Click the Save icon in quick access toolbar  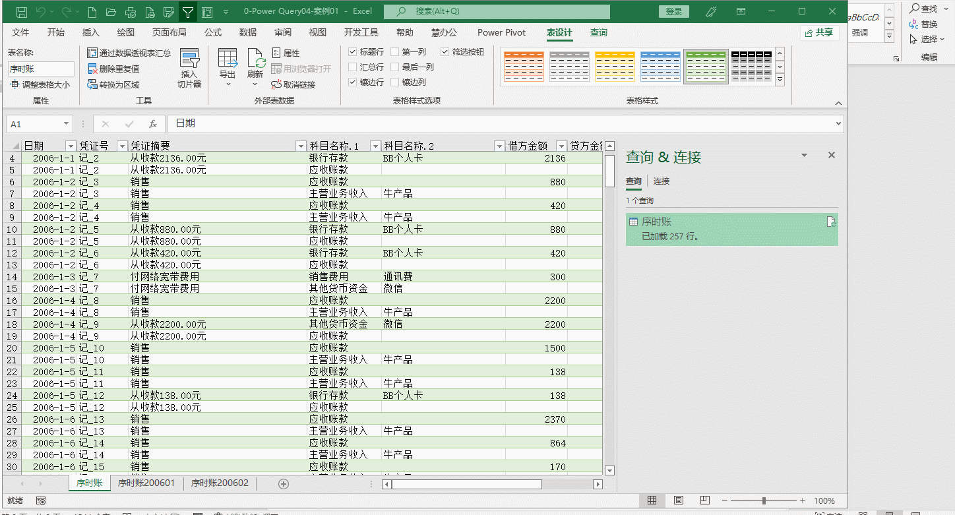point(21,12)
